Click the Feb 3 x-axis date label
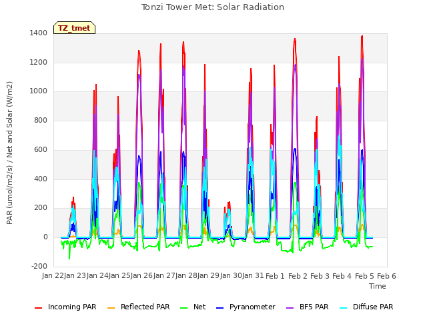Image resolution: width=427 pixels, height=320 pixels. click(x=320, y=276)
